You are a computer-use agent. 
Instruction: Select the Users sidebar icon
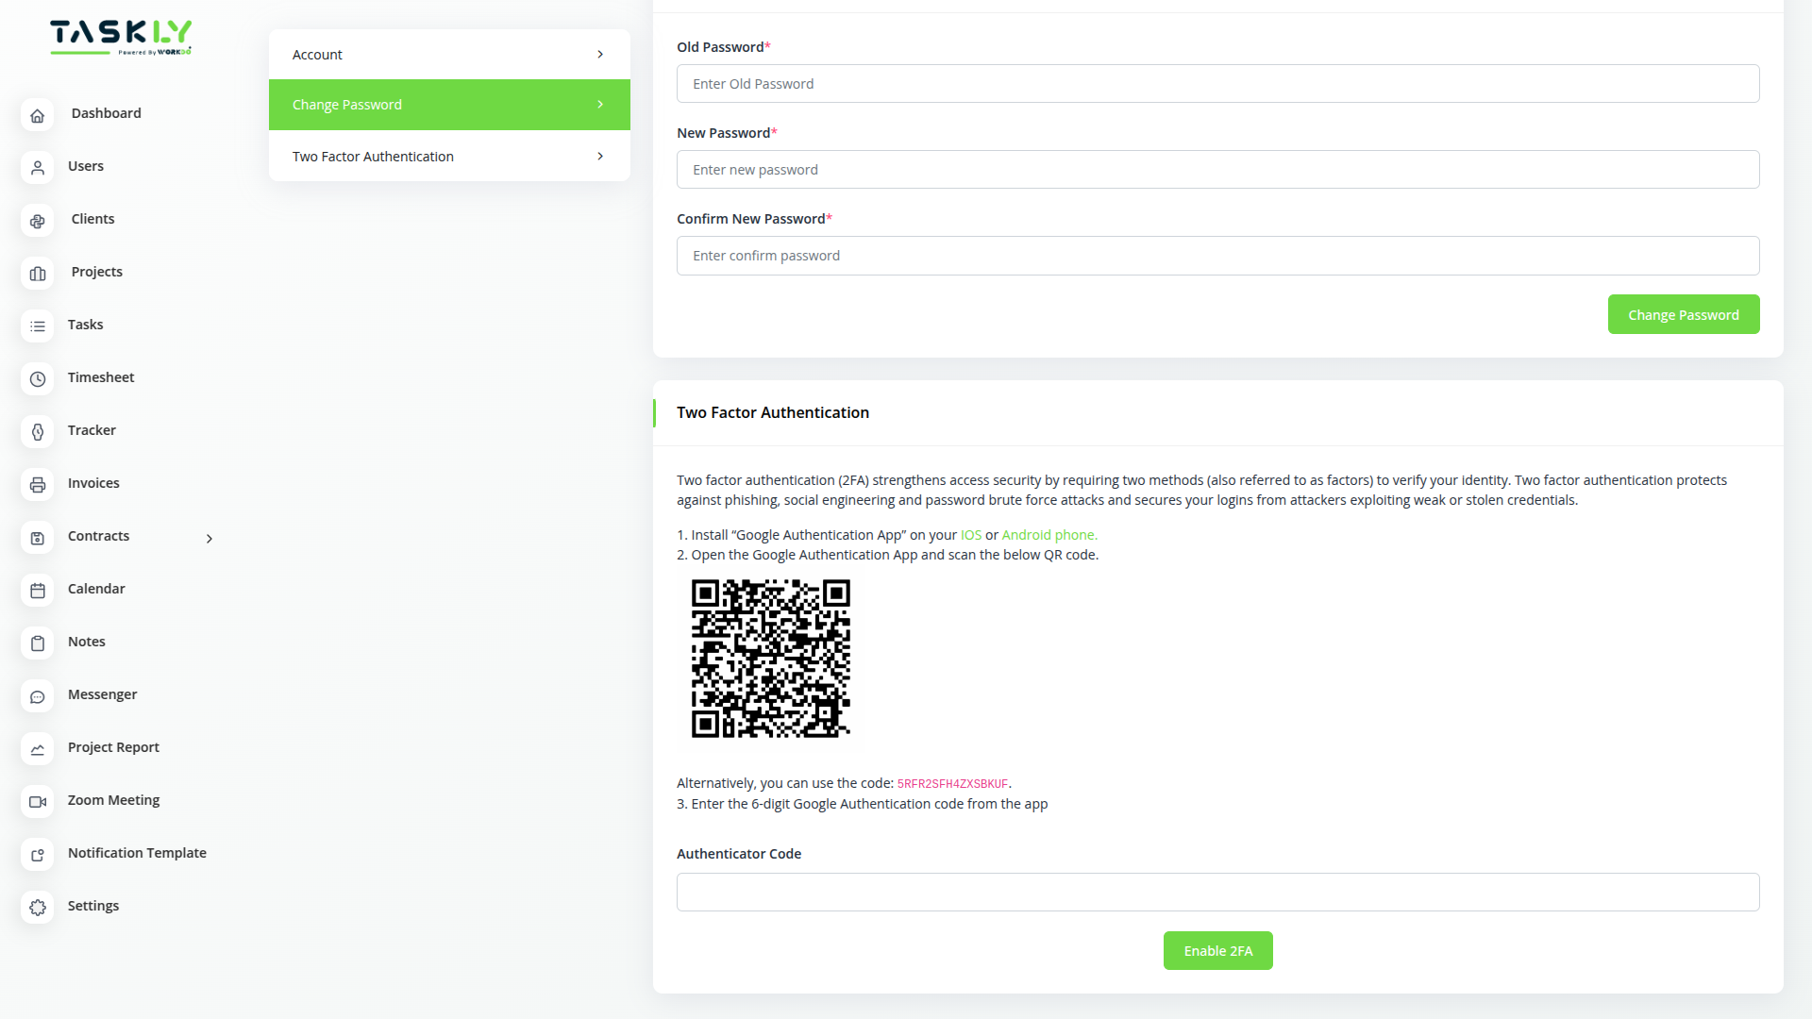click(38, 167)
